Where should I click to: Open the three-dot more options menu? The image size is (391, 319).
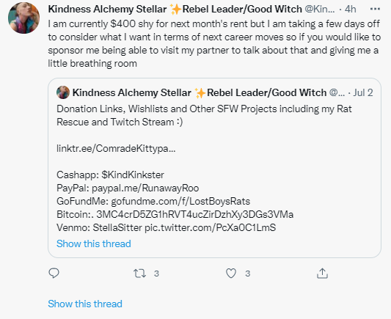tap(375, 10)
